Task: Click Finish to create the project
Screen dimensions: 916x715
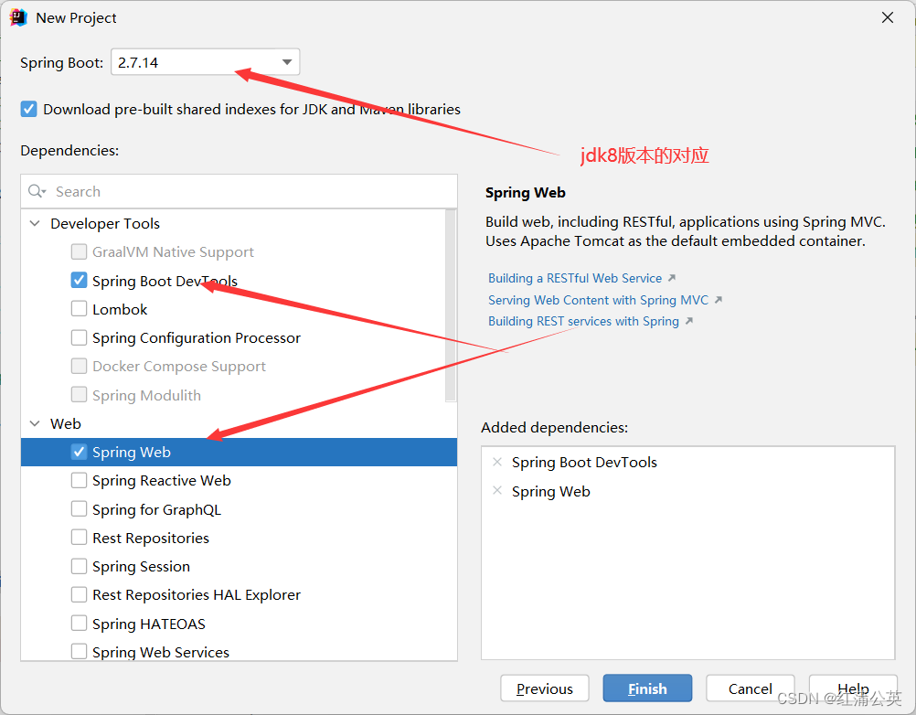Action: pos(647,688)
